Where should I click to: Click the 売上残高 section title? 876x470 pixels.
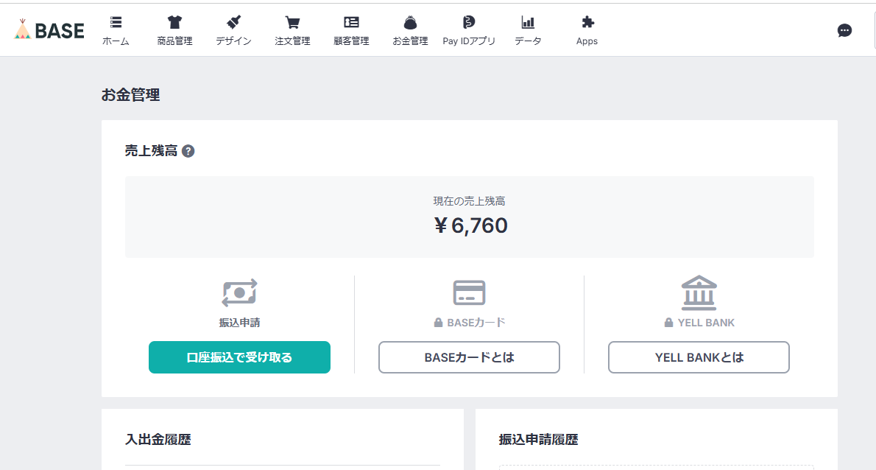click(x=151, y=151)
